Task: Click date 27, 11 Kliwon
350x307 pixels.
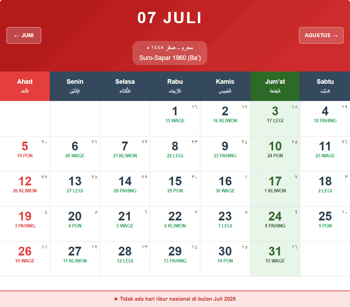Action: [x=75, y=259]
